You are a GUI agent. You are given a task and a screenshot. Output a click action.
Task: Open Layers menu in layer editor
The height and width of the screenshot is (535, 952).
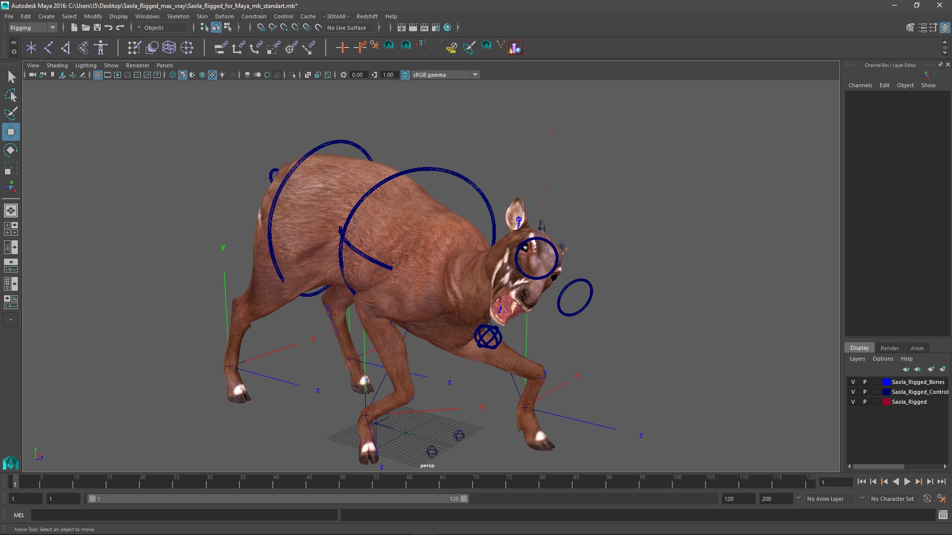pos(857,359)
